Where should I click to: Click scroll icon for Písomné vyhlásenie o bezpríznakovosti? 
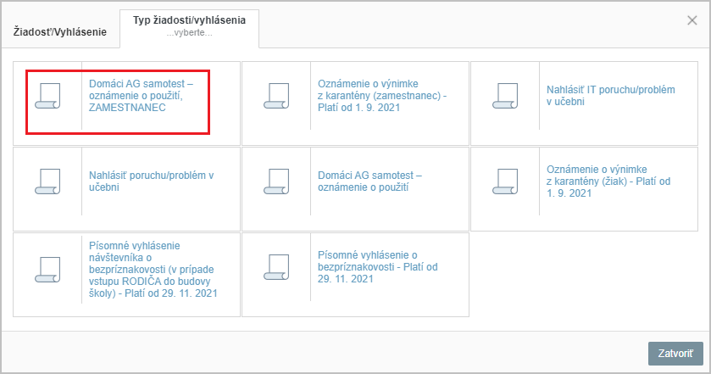276,267
